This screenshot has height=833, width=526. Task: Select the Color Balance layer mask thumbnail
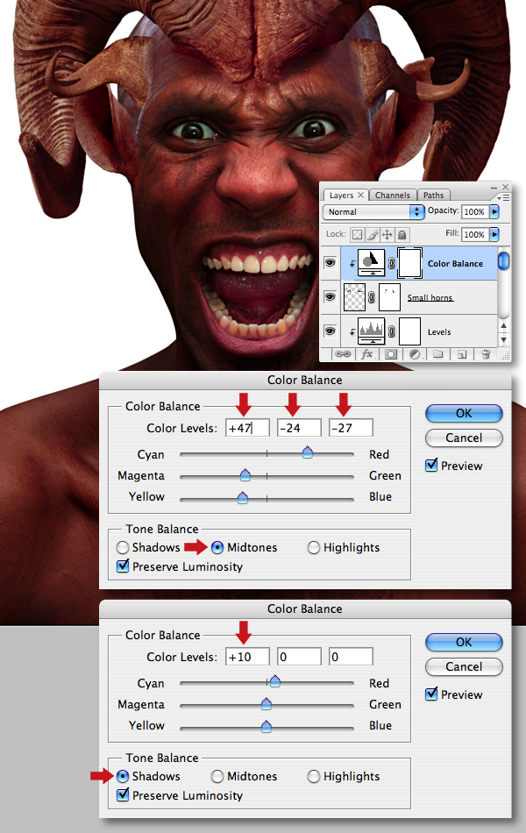[409, 262]
